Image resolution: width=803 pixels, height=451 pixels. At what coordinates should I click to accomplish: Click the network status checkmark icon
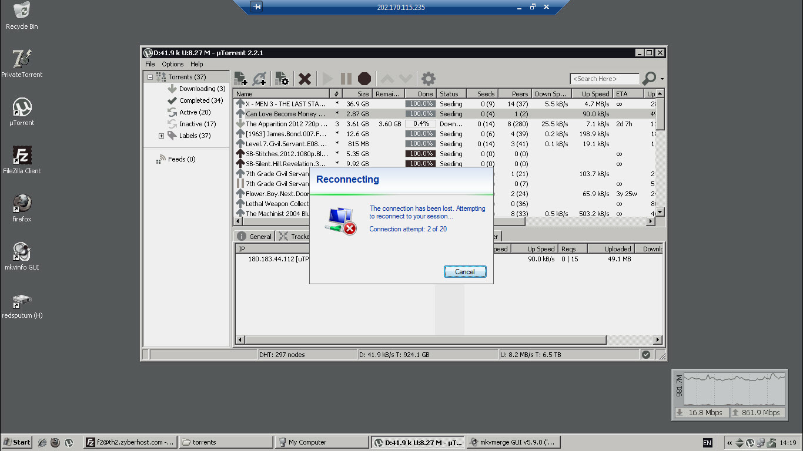(x=646, y=355)
